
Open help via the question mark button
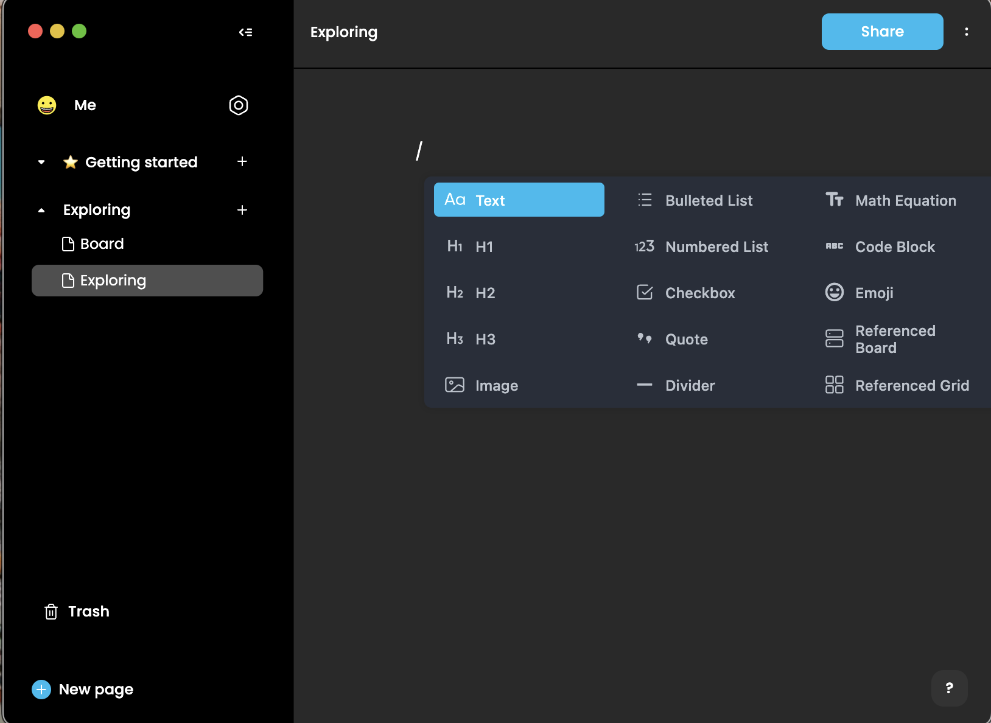[x=948, y=688]
